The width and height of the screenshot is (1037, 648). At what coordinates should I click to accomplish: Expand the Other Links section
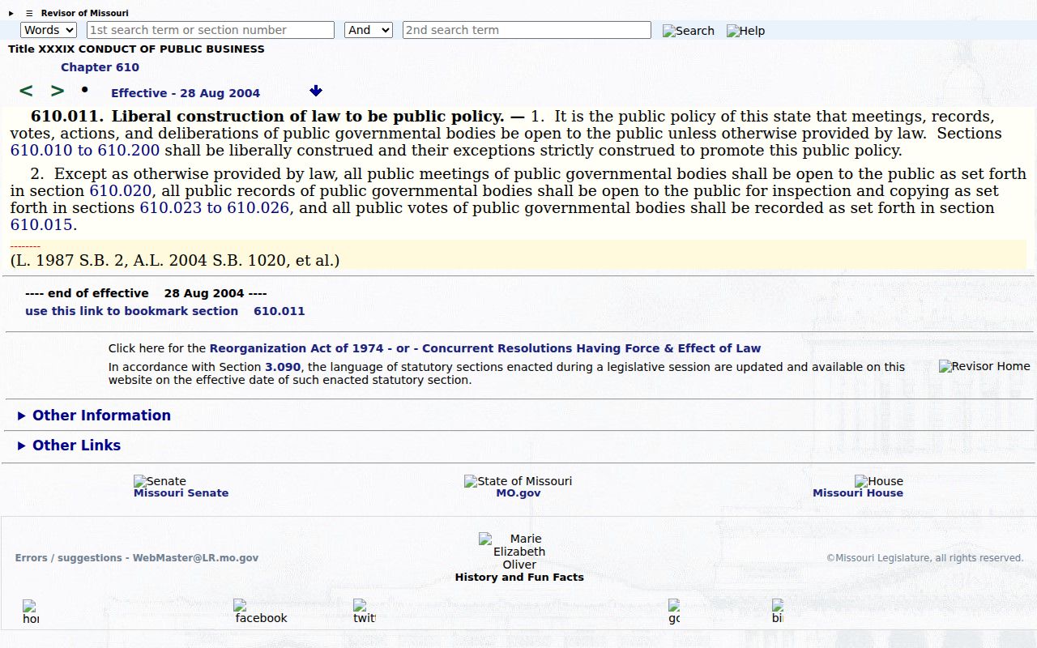point(69,446)
